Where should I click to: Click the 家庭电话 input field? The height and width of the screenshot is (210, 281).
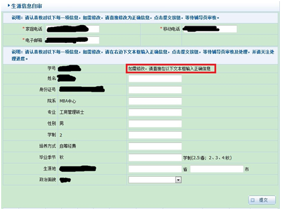[x=73, y=29]
